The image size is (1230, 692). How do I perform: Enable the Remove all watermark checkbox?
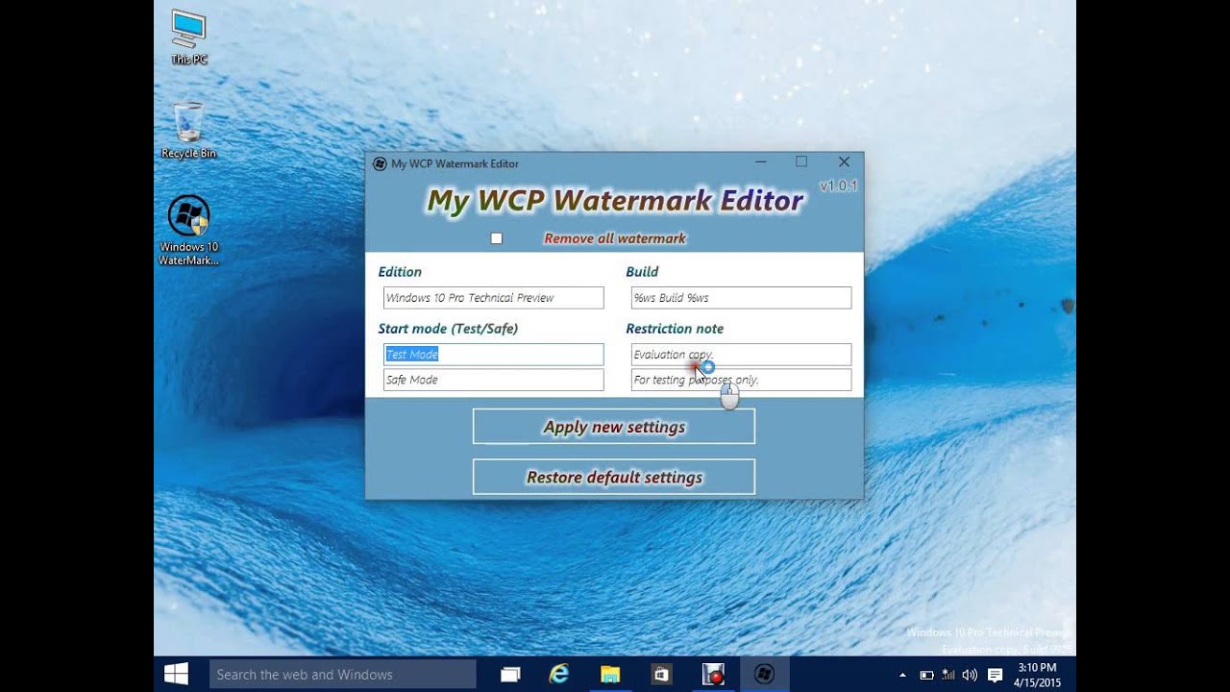click(x=496, y=238)
